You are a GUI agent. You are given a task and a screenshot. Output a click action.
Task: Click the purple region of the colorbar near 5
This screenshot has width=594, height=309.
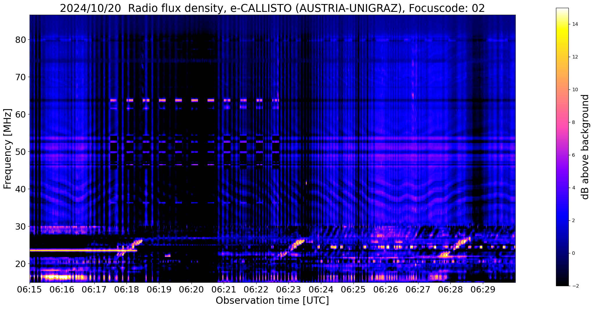[x=562, y=171]
